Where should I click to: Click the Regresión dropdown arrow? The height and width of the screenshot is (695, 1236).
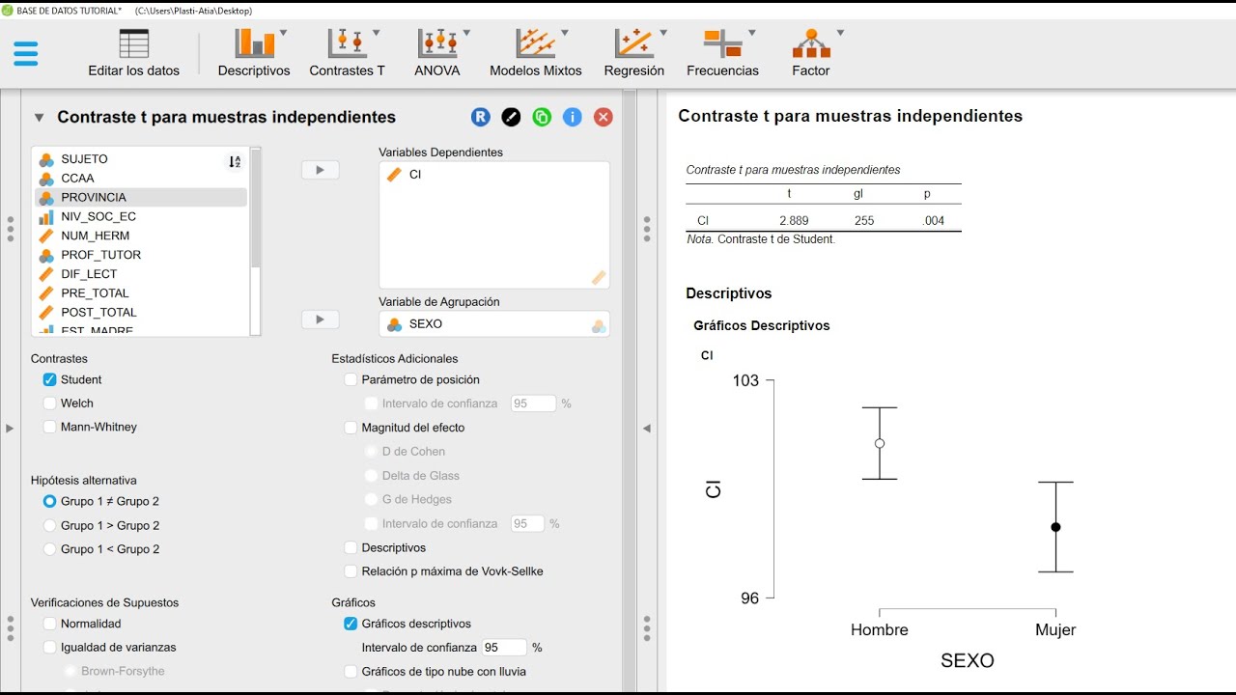click(x=663, y=33)
